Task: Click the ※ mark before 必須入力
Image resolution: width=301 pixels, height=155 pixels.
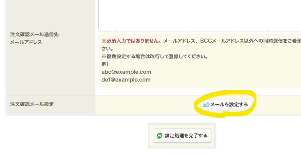Action: [x=104, y=41]
